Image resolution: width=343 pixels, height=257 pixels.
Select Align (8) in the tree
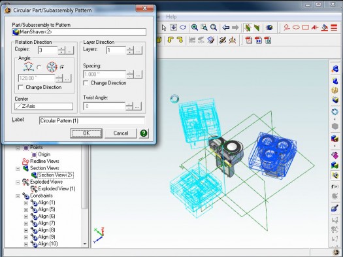point(46,230)
